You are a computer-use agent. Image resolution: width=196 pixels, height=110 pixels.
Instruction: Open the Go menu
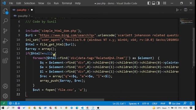(49, 3)
